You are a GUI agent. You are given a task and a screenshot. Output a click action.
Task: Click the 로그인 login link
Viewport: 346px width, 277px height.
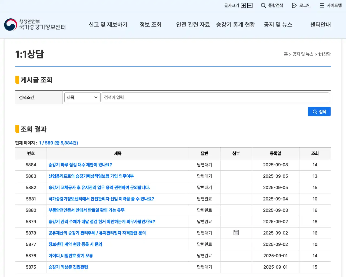click(x=301, y=5)
